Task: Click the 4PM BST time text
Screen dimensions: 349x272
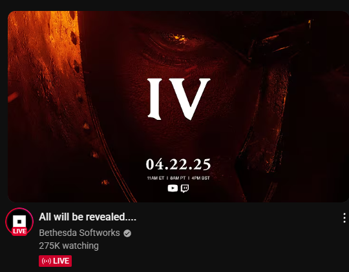Action: 200,178
